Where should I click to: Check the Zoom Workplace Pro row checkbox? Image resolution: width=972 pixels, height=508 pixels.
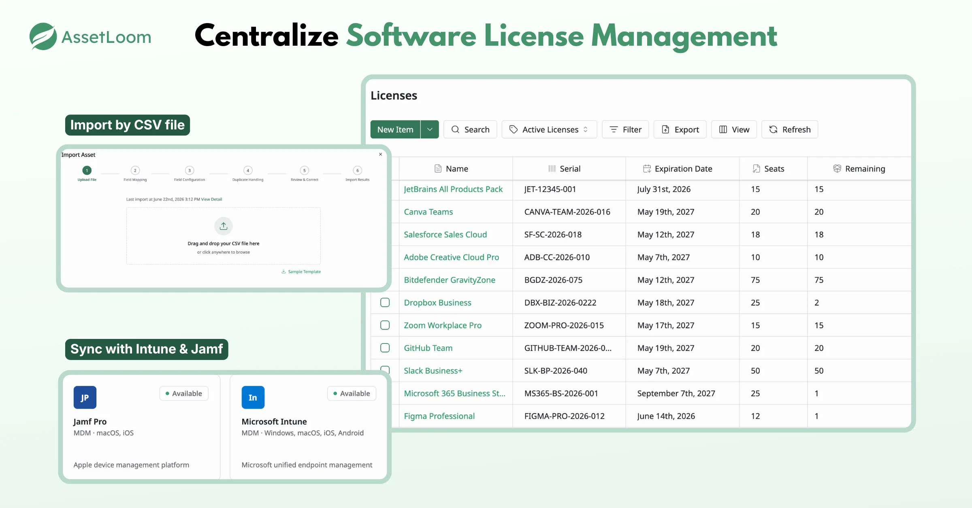click(385, 325)
